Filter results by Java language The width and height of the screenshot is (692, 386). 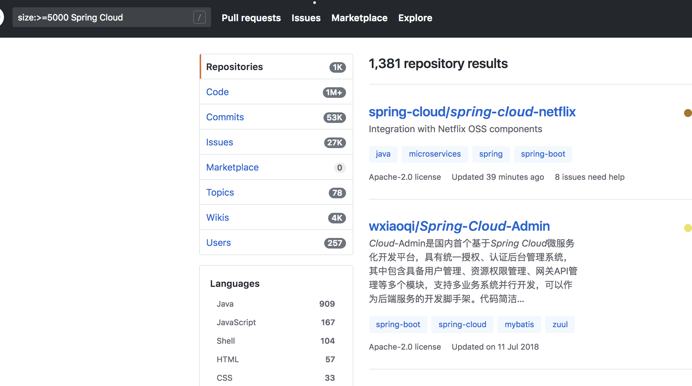225,304
